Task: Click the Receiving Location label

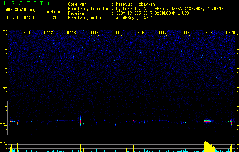Action: coord(89,9)
